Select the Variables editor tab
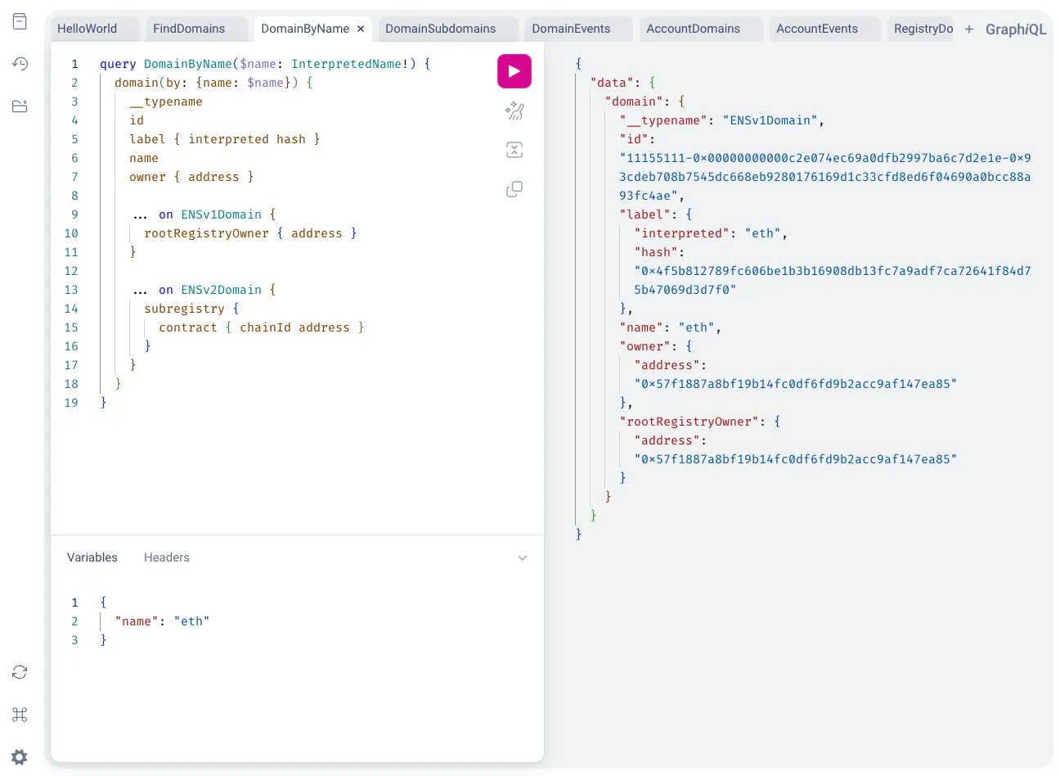1060x776 pixels. coord(92,557)
